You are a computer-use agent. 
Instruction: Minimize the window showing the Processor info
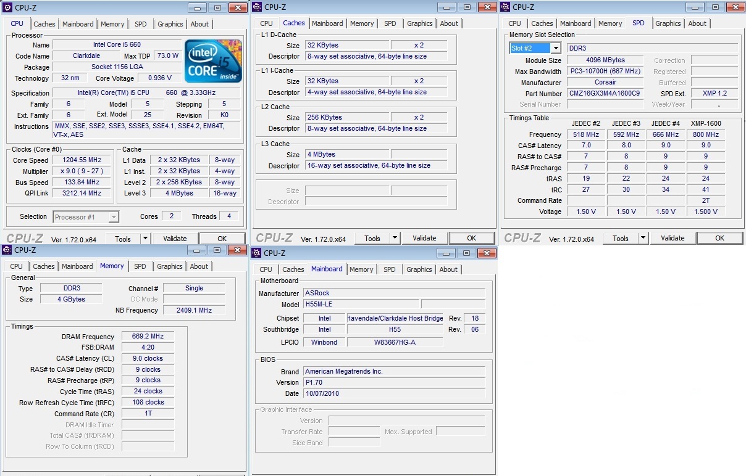[x=197, y=8]
